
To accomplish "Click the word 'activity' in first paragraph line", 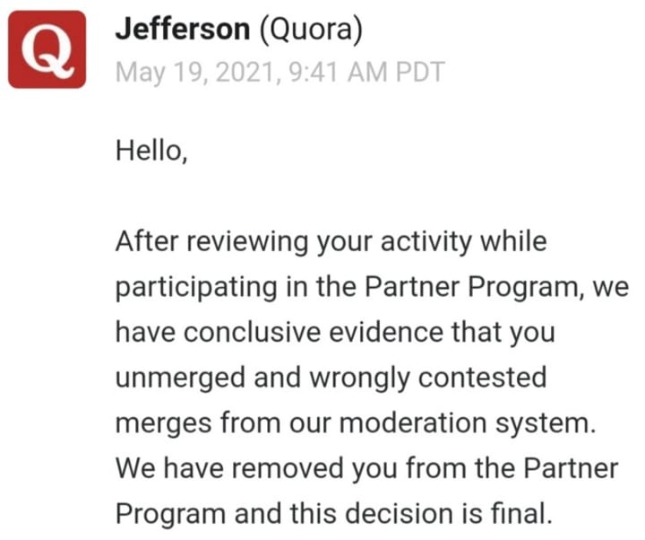I will tap(429, 242).
